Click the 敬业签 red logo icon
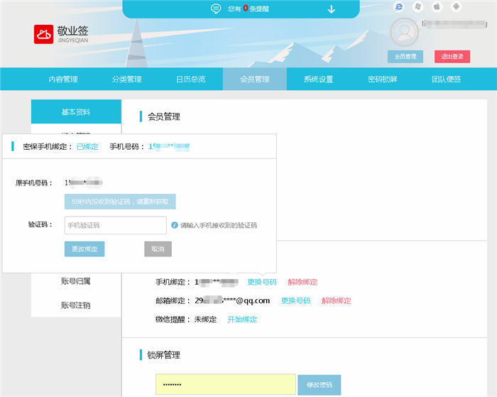Viewport: 497px width, 397px height. (x=44, y=34)
